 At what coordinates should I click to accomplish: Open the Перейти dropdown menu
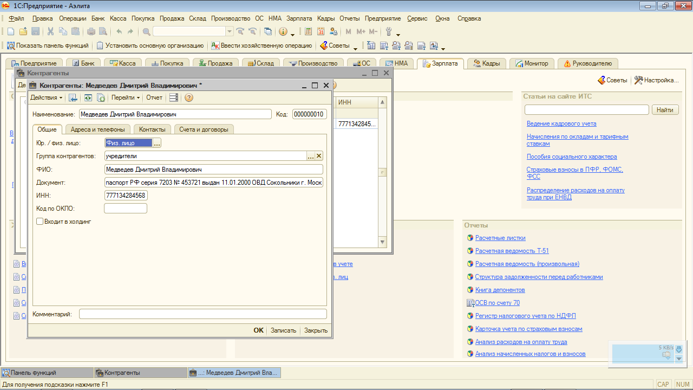point(126,97)
